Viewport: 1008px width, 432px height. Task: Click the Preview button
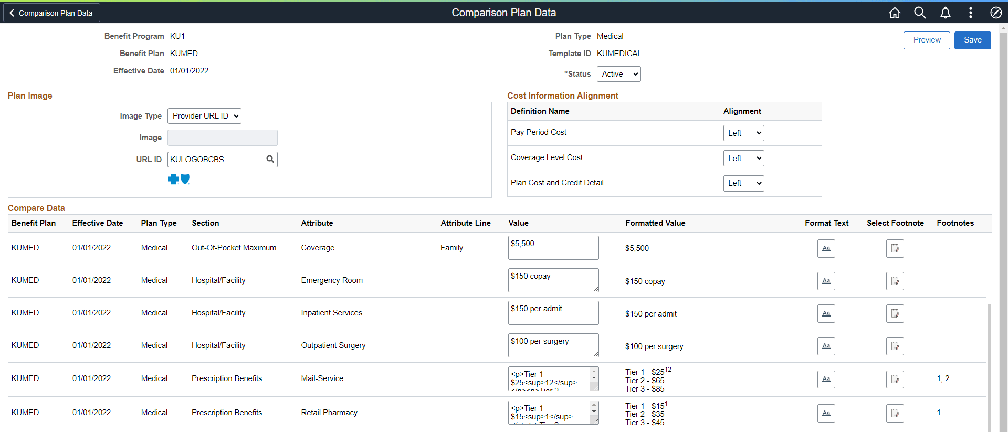927,40
